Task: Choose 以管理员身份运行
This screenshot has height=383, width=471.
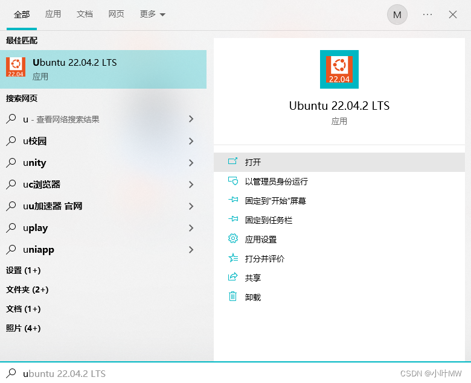Action: click(x=339, y=181)
